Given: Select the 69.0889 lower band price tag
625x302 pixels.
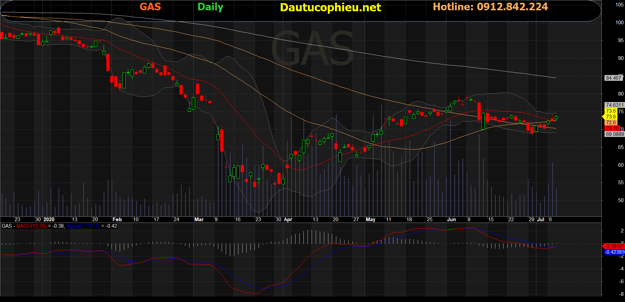Looking at the screenshot, I should [x=615, y=134].
